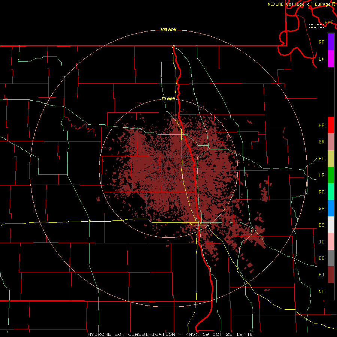Click the GR pink-brown legend swatch
The width and height of the screenshot is (337, 337).
[331, 142]
